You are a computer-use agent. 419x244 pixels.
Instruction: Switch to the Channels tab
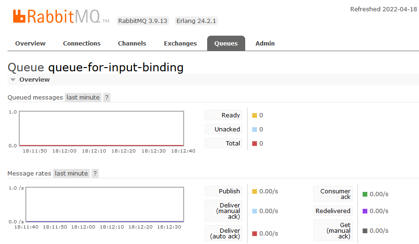(132, 43)
